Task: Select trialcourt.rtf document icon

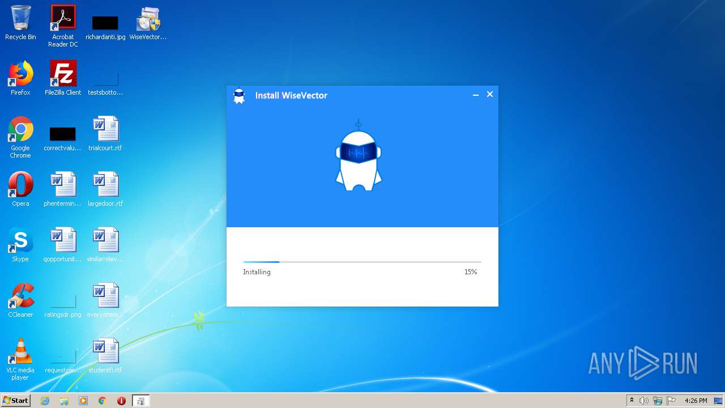Action: coord(105,134)
